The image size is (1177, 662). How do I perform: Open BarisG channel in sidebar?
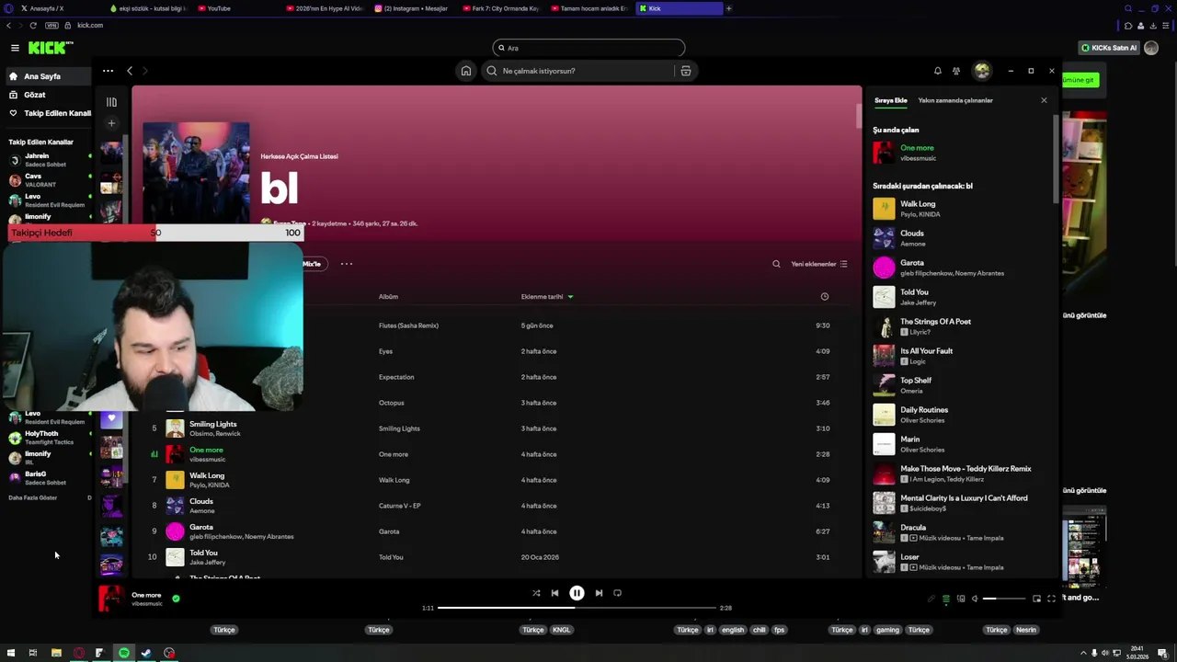pos(48,478)
